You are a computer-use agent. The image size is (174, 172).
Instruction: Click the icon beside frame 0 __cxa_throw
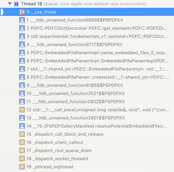pos(22,12)
